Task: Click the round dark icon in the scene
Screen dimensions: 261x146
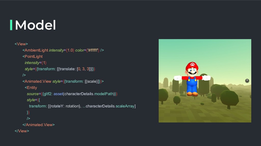Action: point(247,81)
